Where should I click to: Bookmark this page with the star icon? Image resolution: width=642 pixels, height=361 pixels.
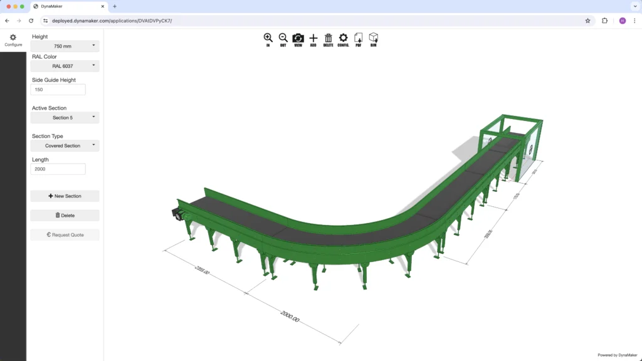pyautogui.click(x=587, y=21)
